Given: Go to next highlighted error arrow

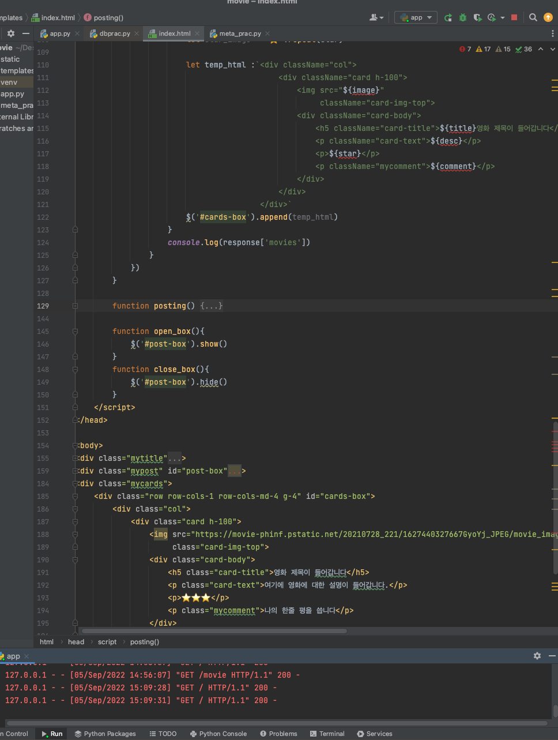Looking at the screenshot, I should pyautogui.click(x=552, y=49).
